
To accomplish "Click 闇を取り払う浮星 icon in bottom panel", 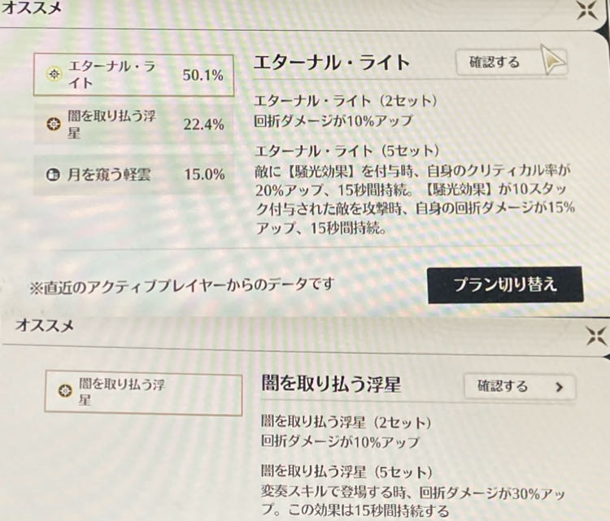I will tap(65, 392).
